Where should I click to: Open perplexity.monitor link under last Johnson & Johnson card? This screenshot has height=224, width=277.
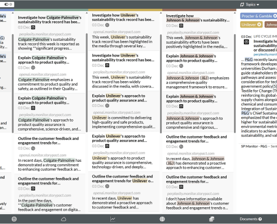193,194
